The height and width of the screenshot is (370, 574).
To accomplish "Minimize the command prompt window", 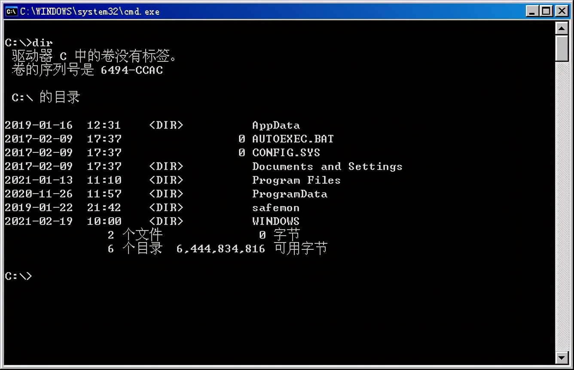I will tap(532, 11).
